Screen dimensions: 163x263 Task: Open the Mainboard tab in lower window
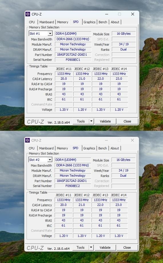(46, 148)
